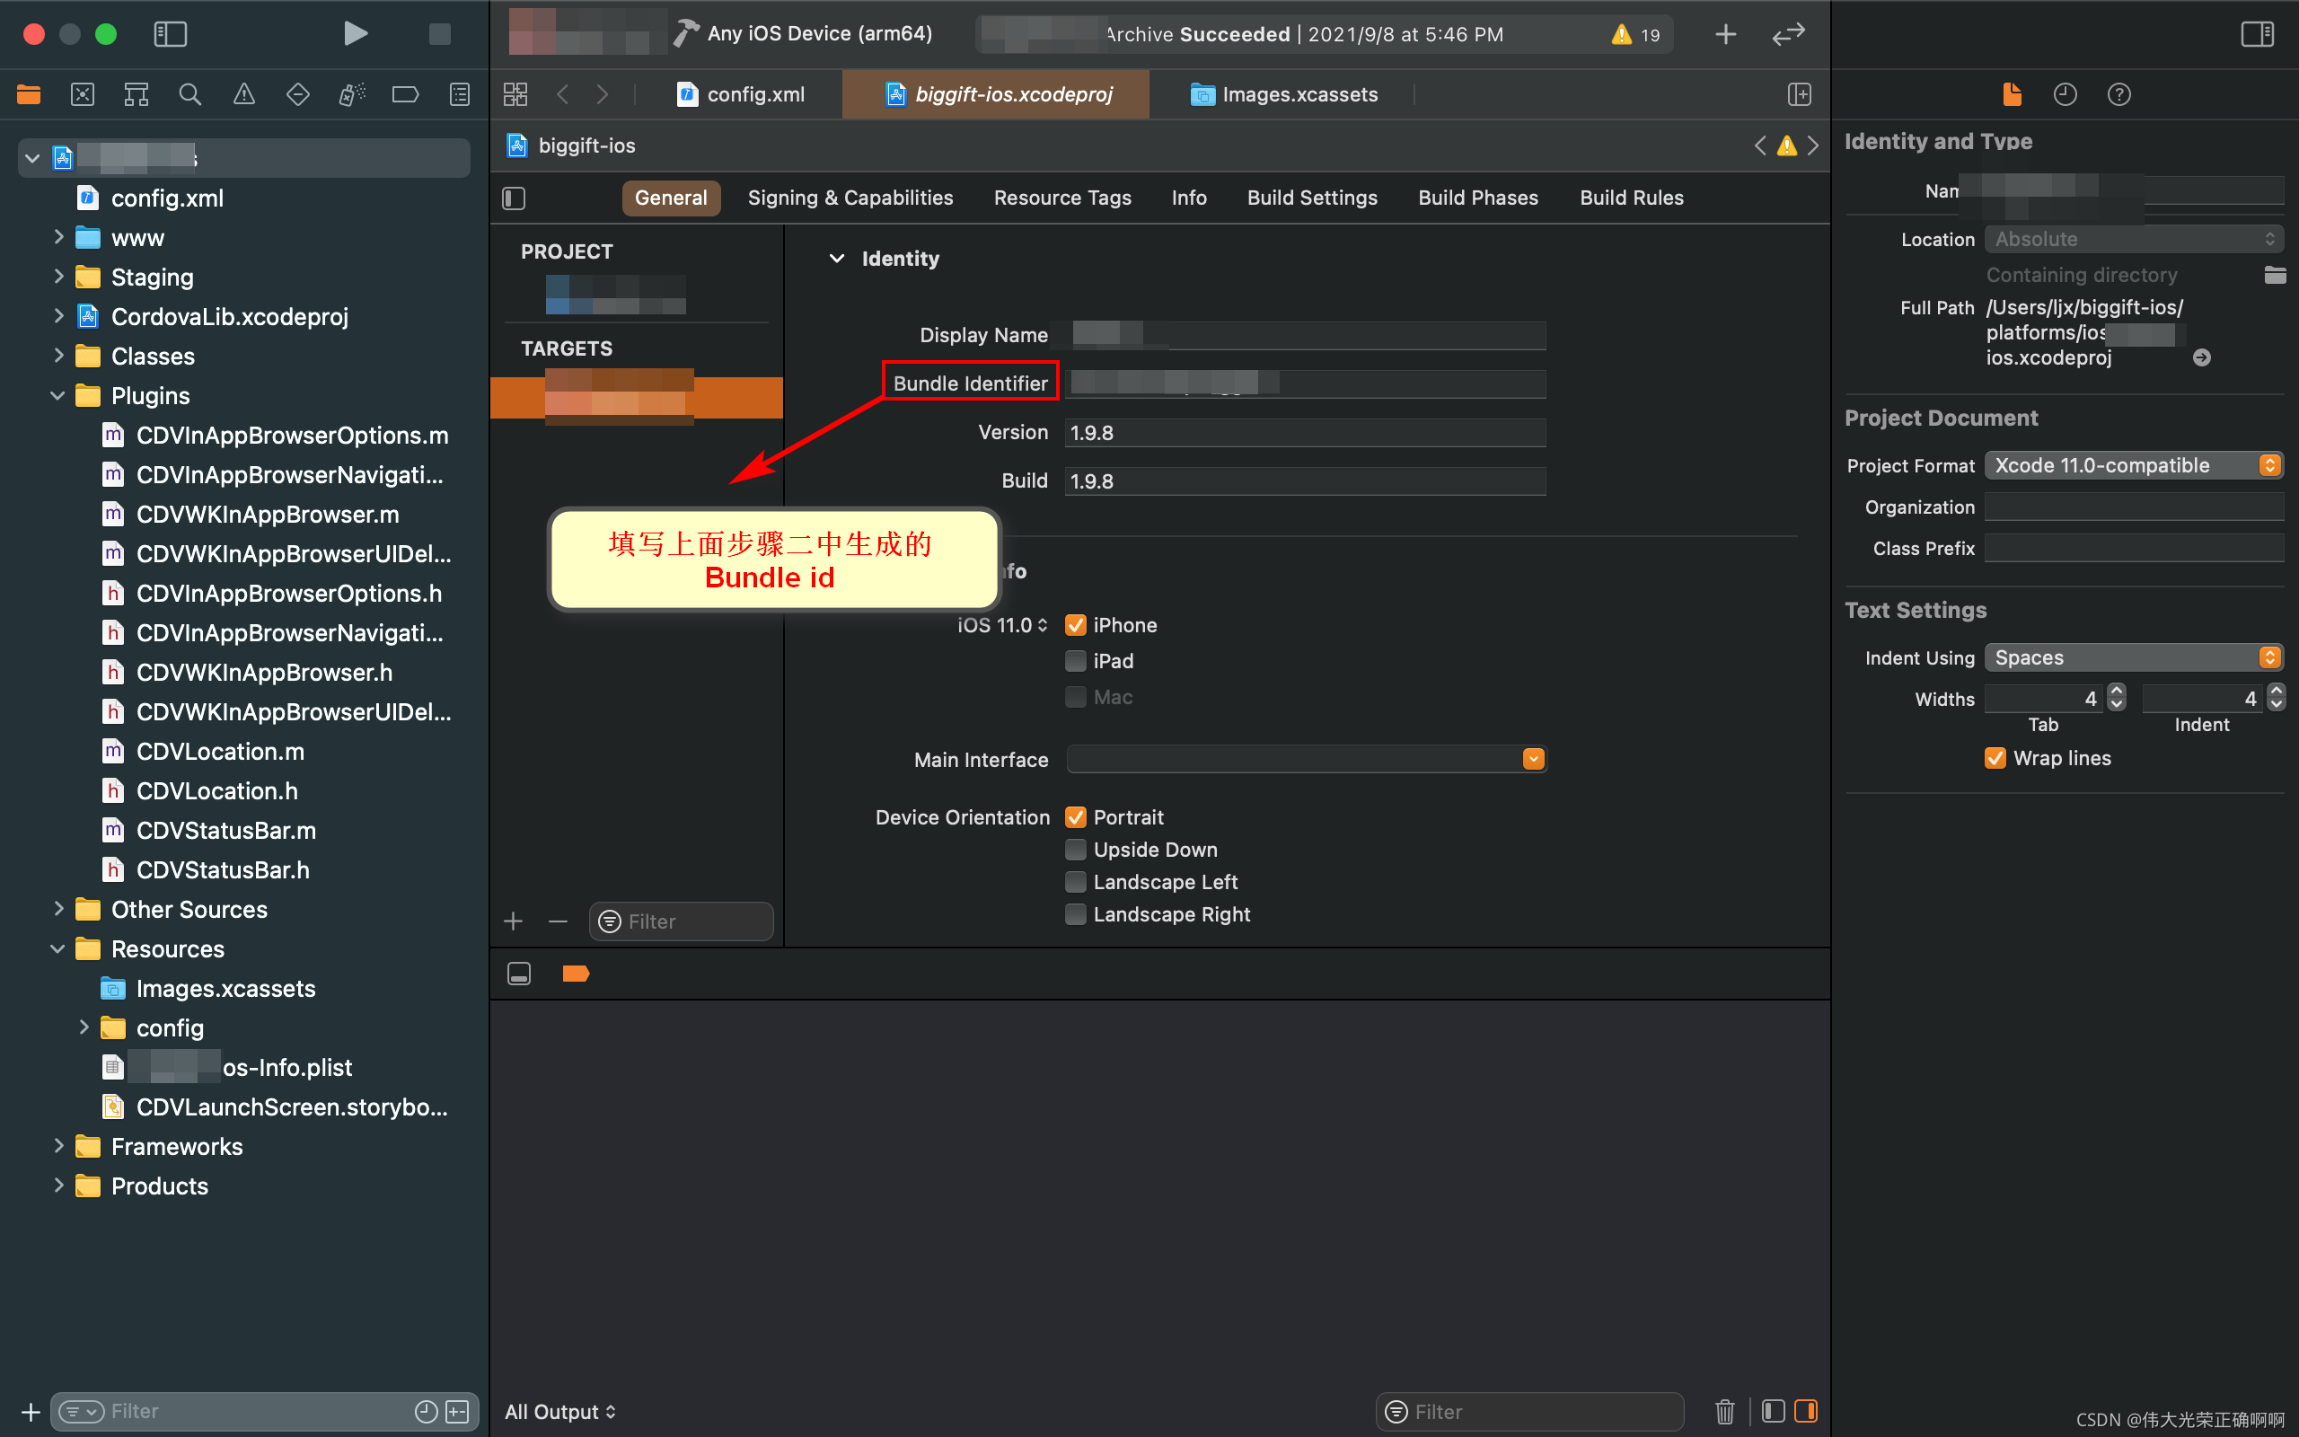
Task: Open the Source Control navigator
Action: 83,94
